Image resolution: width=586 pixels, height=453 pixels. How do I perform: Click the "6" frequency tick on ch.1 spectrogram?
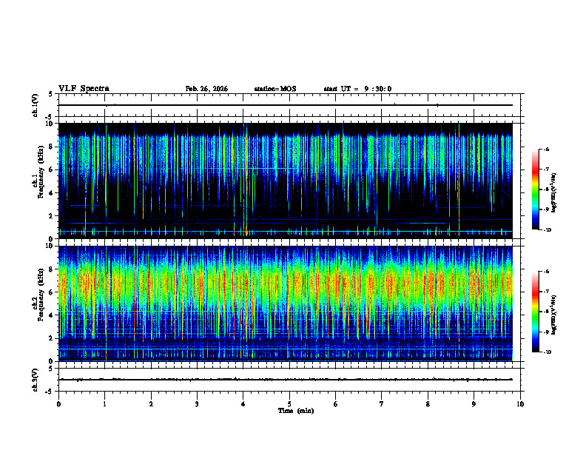(x=52, y=170)
